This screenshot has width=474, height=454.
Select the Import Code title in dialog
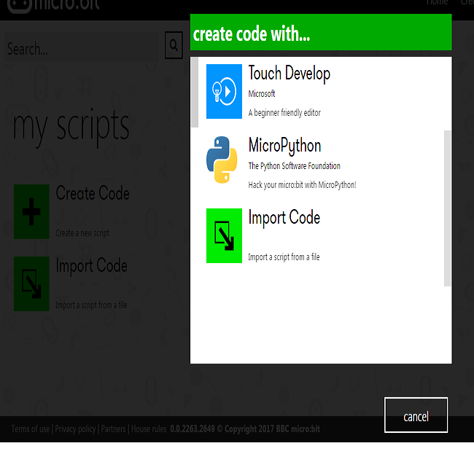tap(284, 217)
